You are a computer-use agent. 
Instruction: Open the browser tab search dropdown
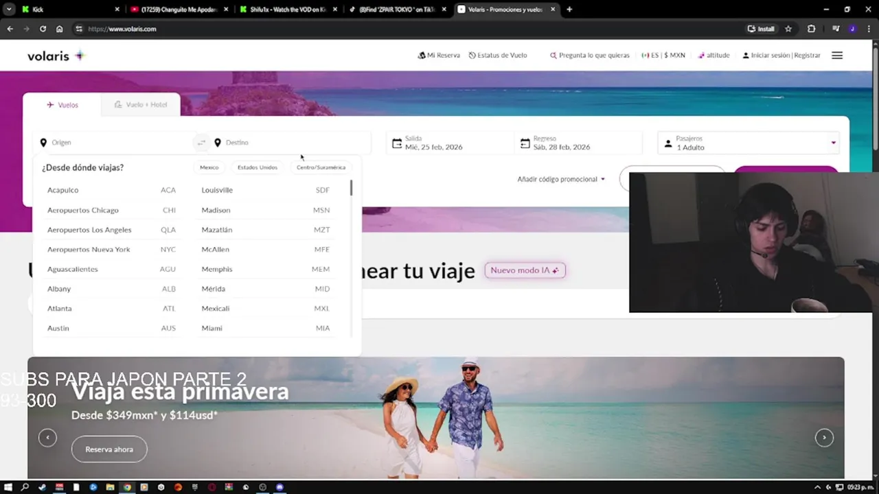(9, 10)
